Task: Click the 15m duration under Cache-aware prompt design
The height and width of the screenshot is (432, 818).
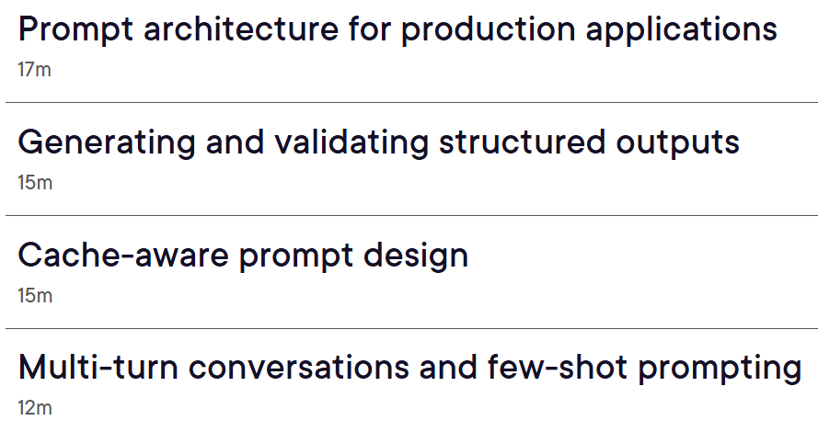Action: point(35,295)
